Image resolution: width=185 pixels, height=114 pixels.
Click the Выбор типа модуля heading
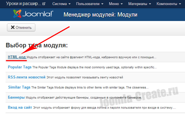[x=36, y=45]
